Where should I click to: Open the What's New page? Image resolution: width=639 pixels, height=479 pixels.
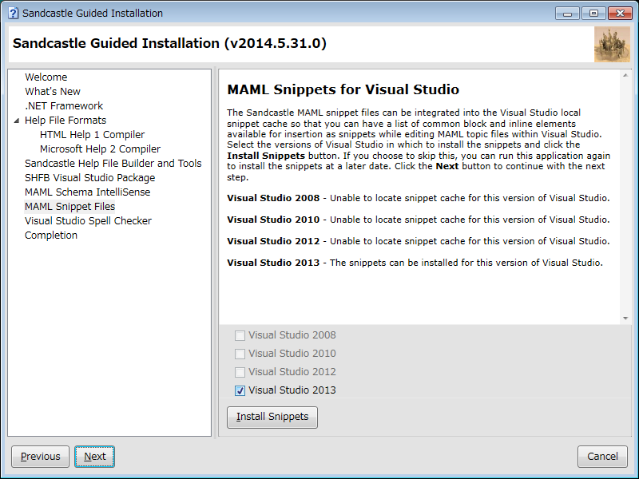[53, 91]
